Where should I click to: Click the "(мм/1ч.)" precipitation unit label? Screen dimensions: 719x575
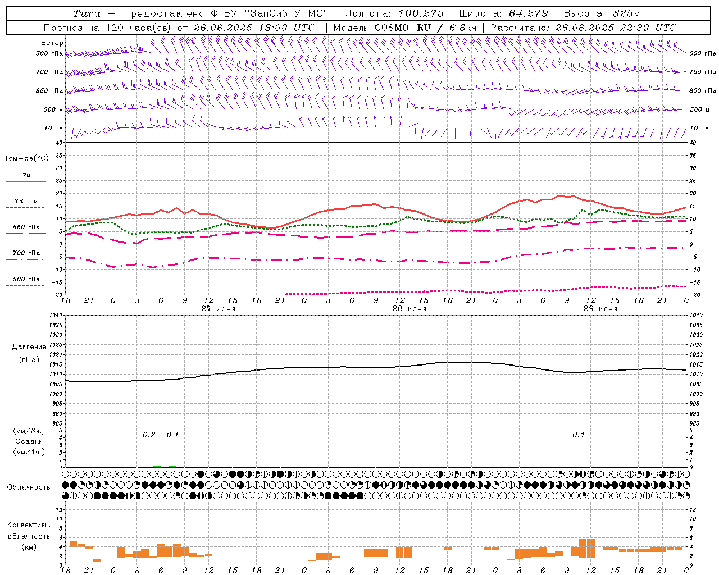click(29, 452)
